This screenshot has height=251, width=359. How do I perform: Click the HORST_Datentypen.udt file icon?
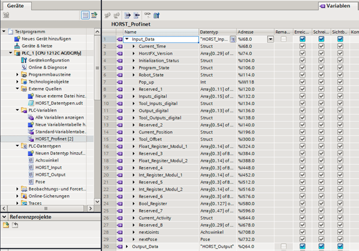click(31, 103)
